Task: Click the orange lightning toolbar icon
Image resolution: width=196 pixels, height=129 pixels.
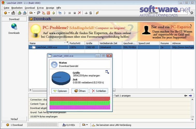Action: coord(97,13)
